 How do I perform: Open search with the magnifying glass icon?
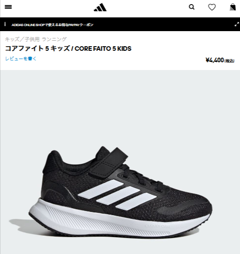pyautogui.click(x=191, y=7)
